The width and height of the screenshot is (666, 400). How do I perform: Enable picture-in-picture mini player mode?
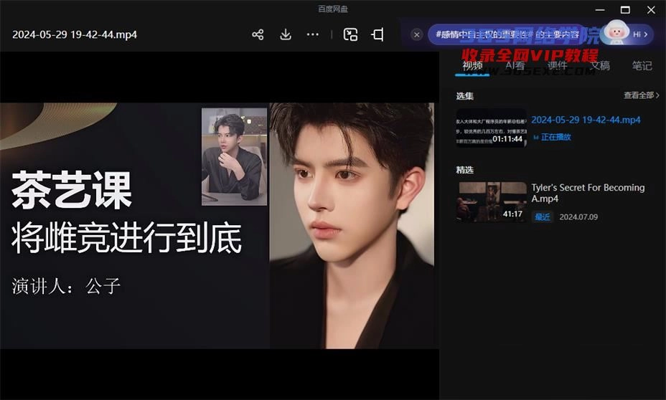pyautogui.click(x=350, y=34)
